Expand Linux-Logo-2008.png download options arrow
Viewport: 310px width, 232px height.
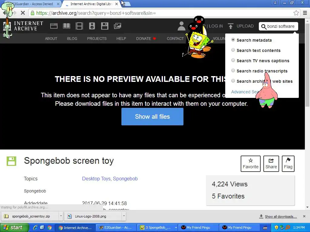[x=124, y=216]
